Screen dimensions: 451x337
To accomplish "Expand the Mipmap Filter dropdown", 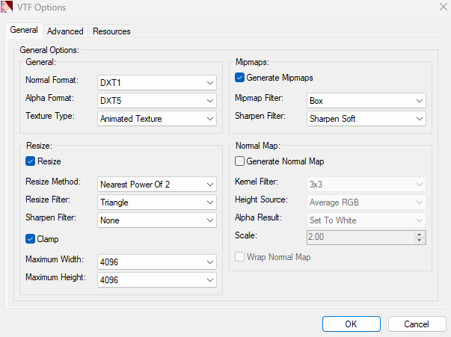I will coord(366,100).
